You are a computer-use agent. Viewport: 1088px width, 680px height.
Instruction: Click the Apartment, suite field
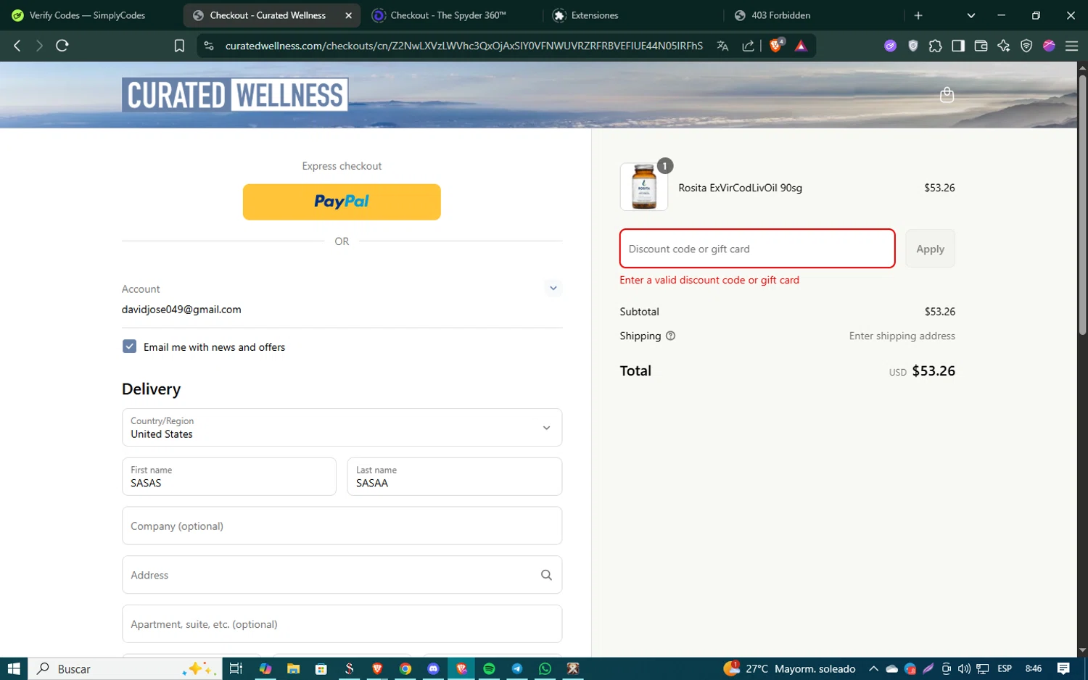[x=342, y=624]
